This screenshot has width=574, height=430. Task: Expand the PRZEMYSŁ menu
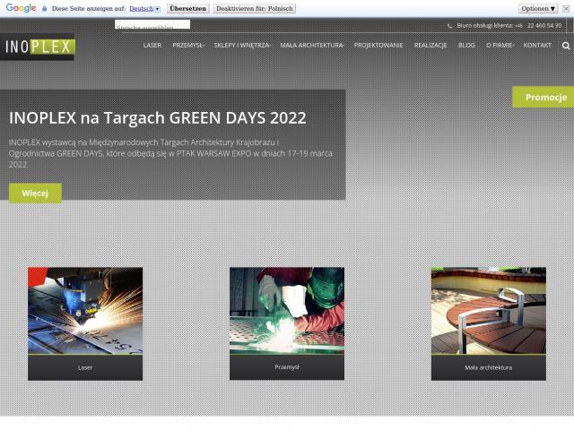(188, 46)
